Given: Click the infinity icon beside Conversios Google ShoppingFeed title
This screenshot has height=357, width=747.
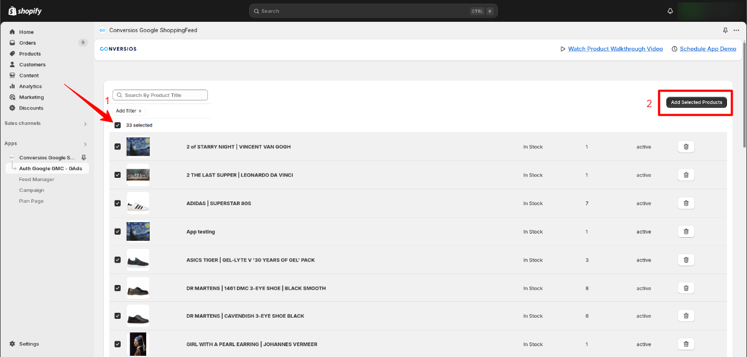Looking at the screenshot, I should 102,30.
